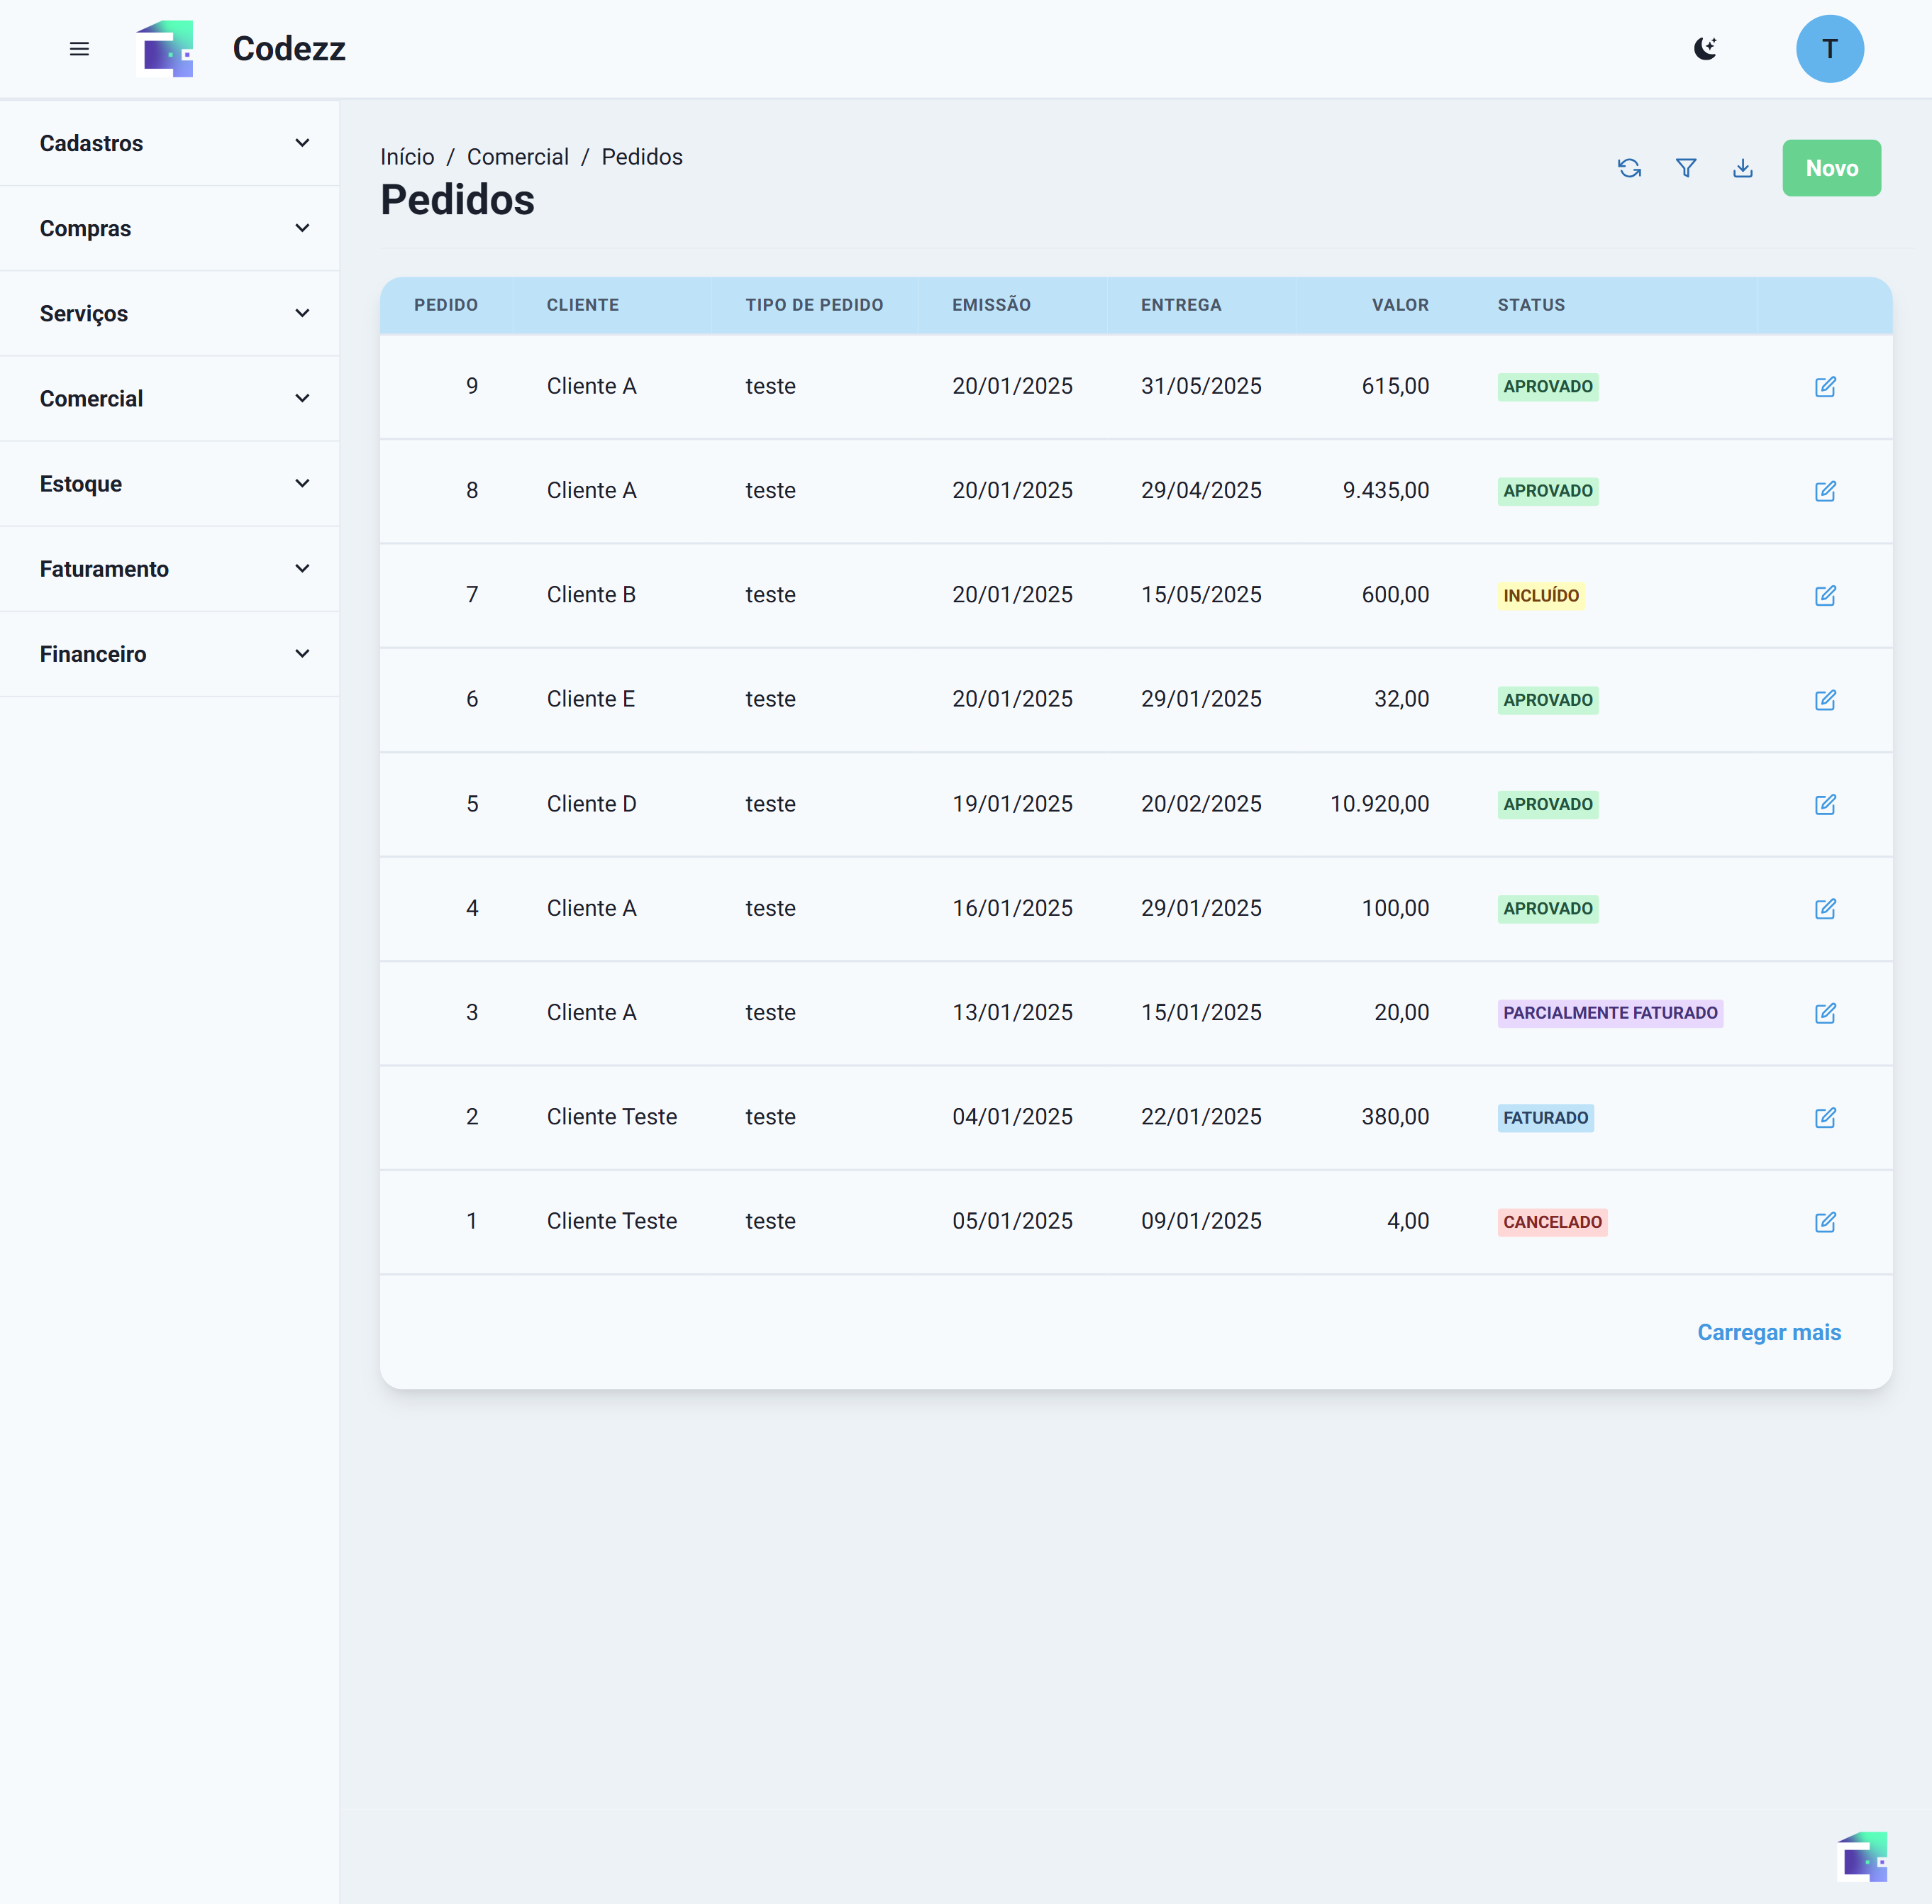The image size is (1932, 1904).
Task: Click floating Codezz logo at bottom right
Action: pyautogui.click(x=1862, y=1857)
